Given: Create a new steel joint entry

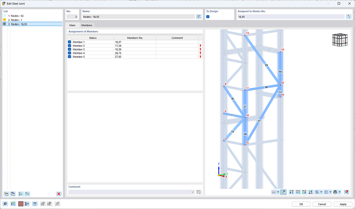Looking at the screenshot, I should (x=6, y=194).
